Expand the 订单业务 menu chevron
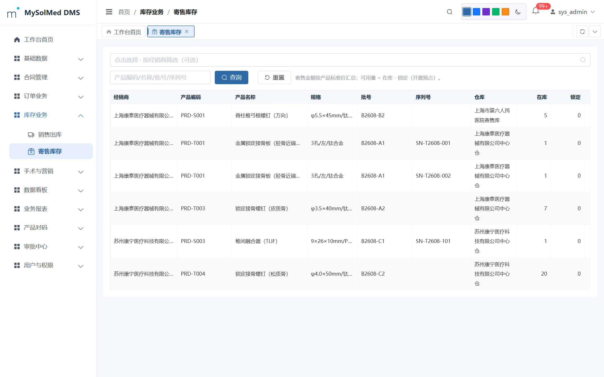 point(81,97)
